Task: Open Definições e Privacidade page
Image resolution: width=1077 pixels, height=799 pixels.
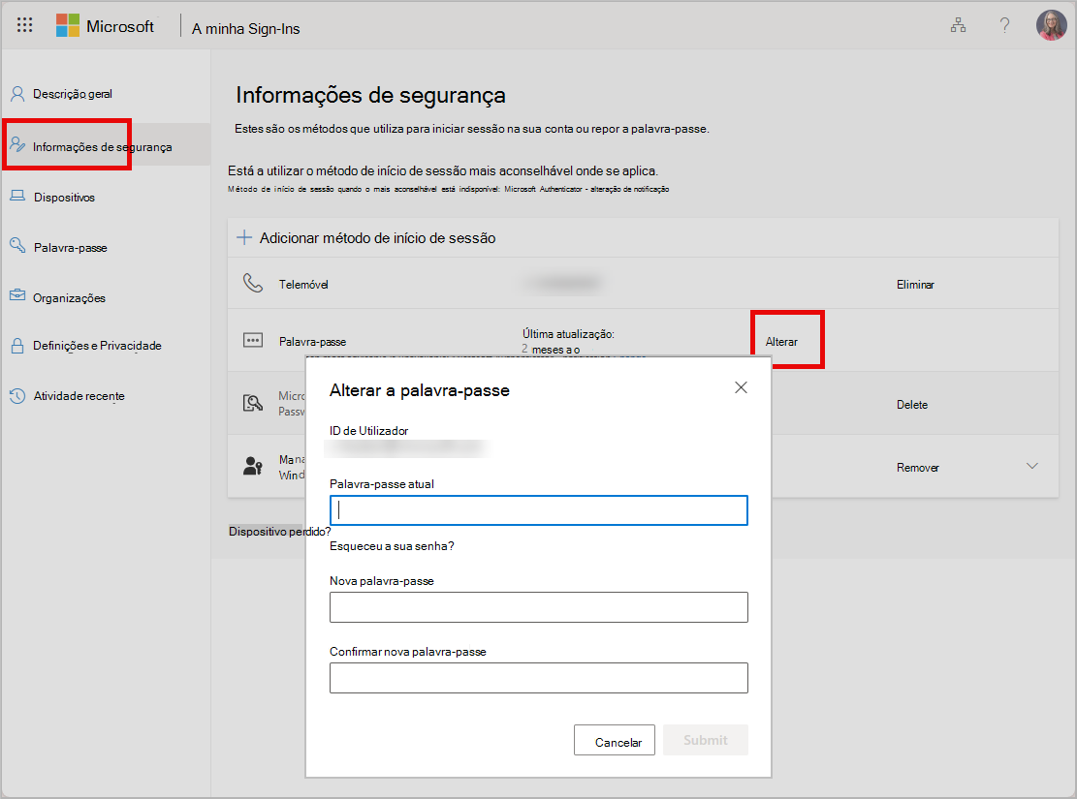Action: pos(98,346)
